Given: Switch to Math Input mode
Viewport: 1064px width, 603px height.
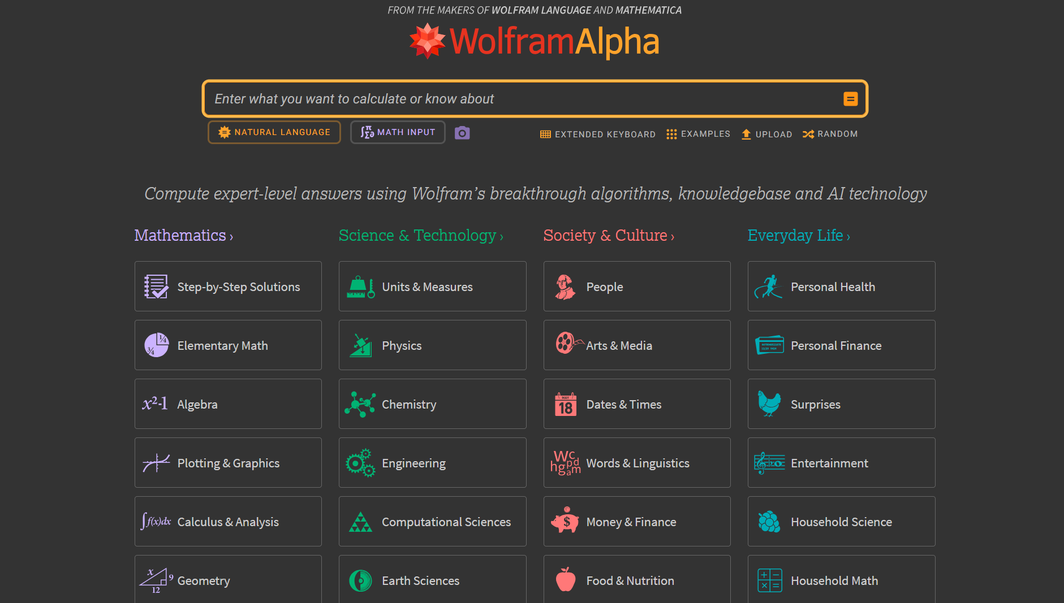Looking at the screenshot, I should [x=398, y=132].
